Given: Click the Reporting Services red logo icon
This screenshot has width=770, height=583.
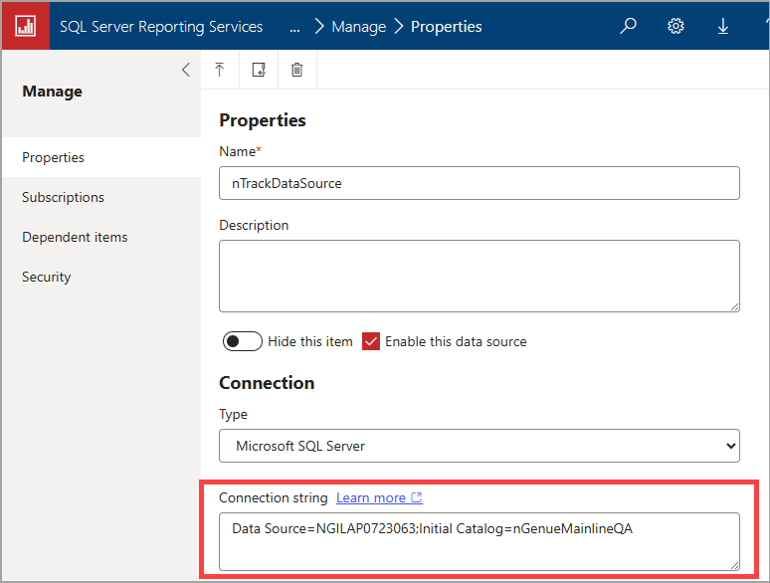Looking at the screenshot, I should (x=26, y=26).
